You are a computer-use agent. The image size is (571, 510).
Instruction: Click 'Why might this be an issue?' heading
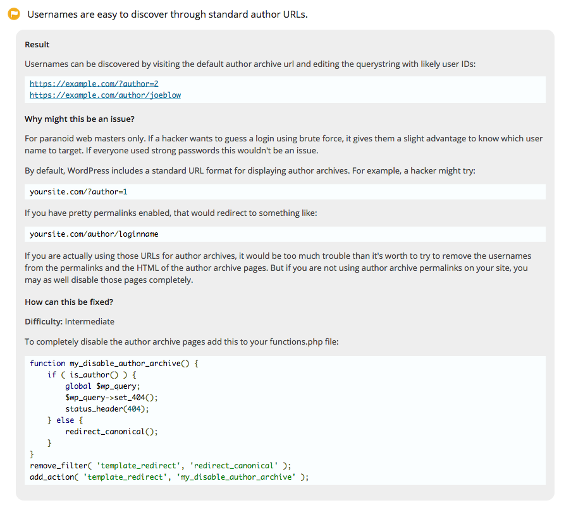click(80, 119)
